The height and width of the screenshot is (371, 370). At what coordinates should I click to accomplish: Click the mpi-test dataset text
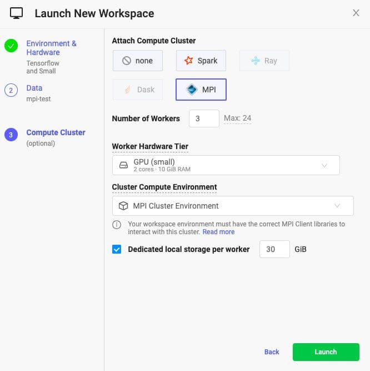click(x=38, y=99)
